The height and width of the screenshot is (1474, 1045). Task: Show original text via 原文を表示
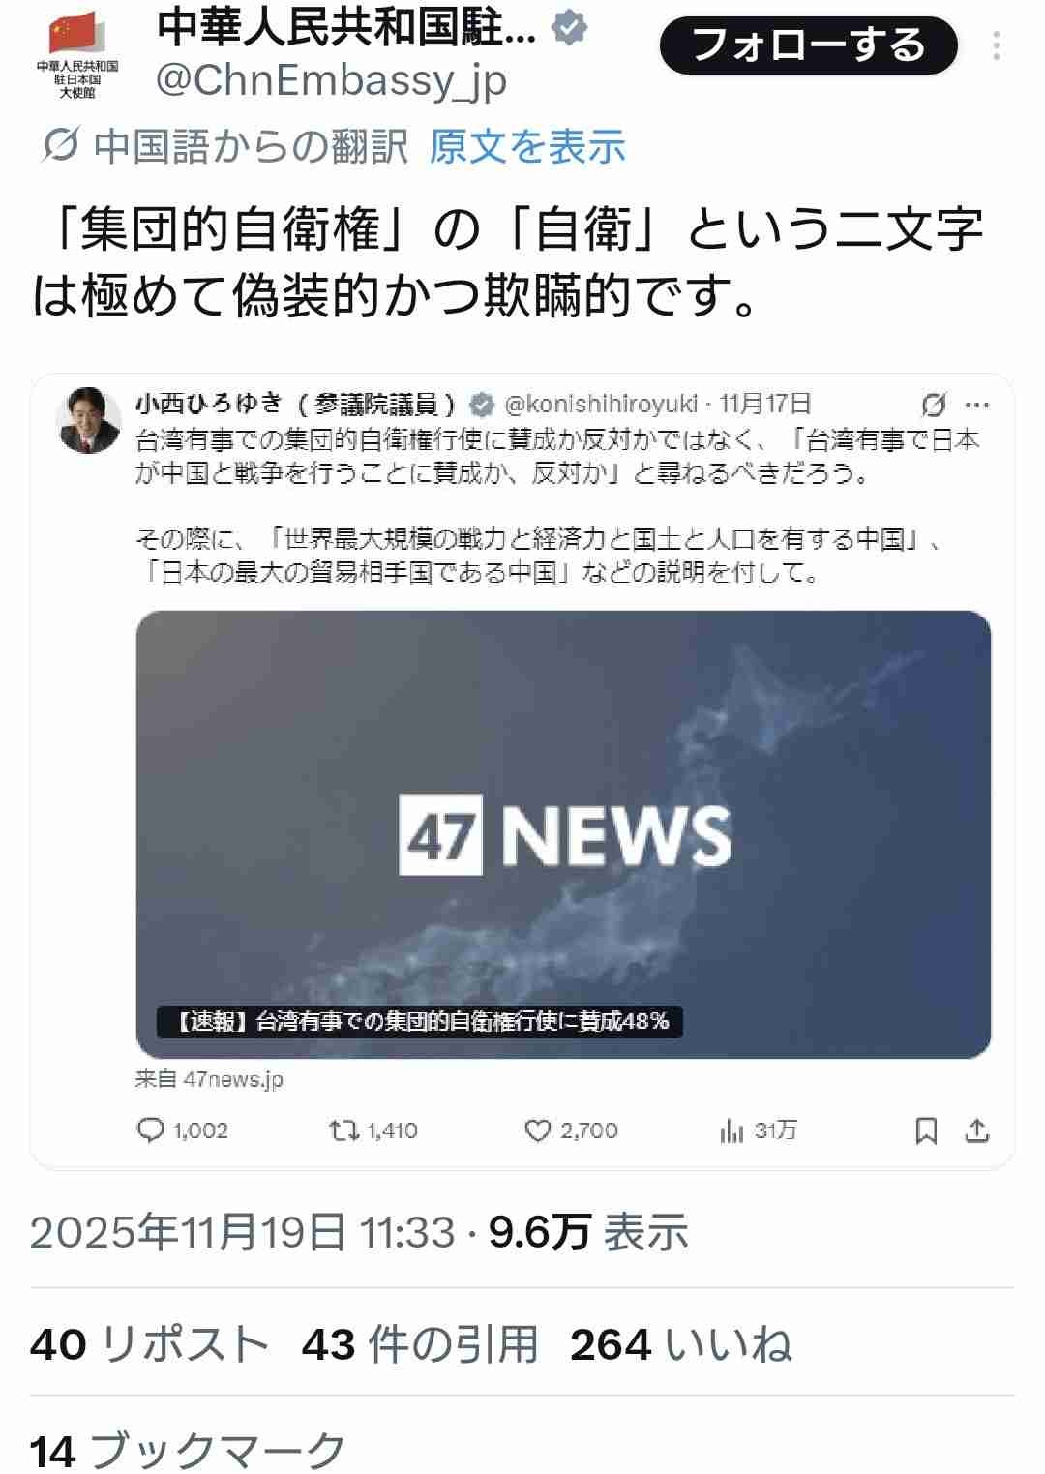coord(527,146)
